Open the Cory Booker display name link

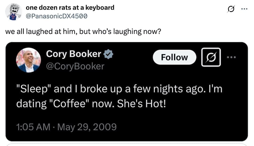[x=73, y=54]
